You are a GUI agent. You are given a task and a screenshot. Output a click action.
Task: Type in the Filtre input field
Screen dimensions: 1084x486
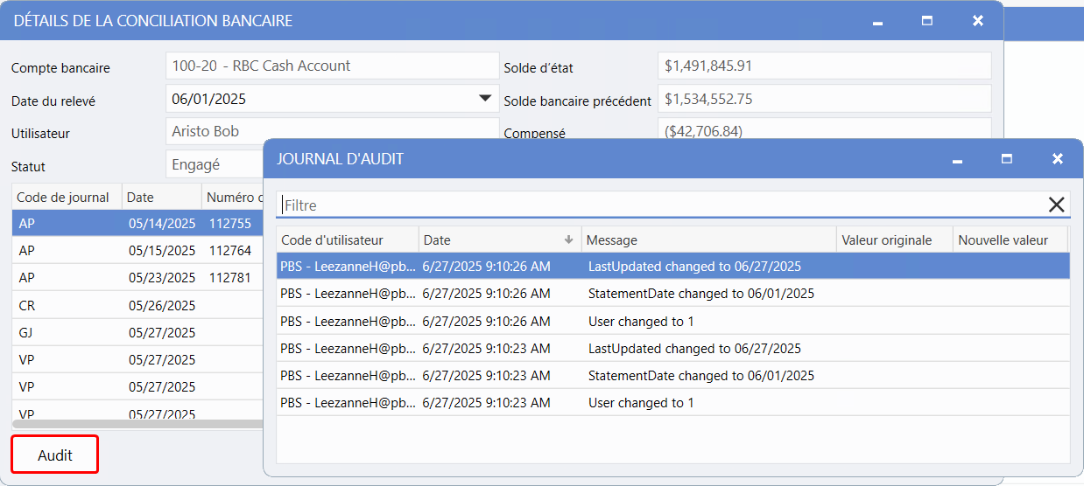[657, 205]
